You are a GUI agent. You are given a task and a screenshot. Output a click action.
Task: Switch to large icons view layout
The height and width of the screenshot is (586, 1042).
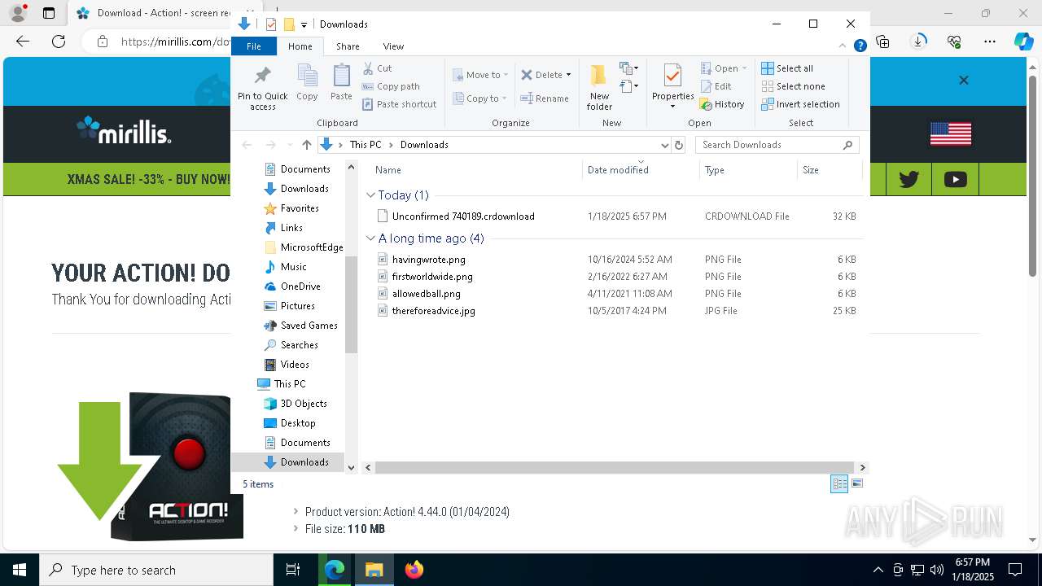pos(856,484)
